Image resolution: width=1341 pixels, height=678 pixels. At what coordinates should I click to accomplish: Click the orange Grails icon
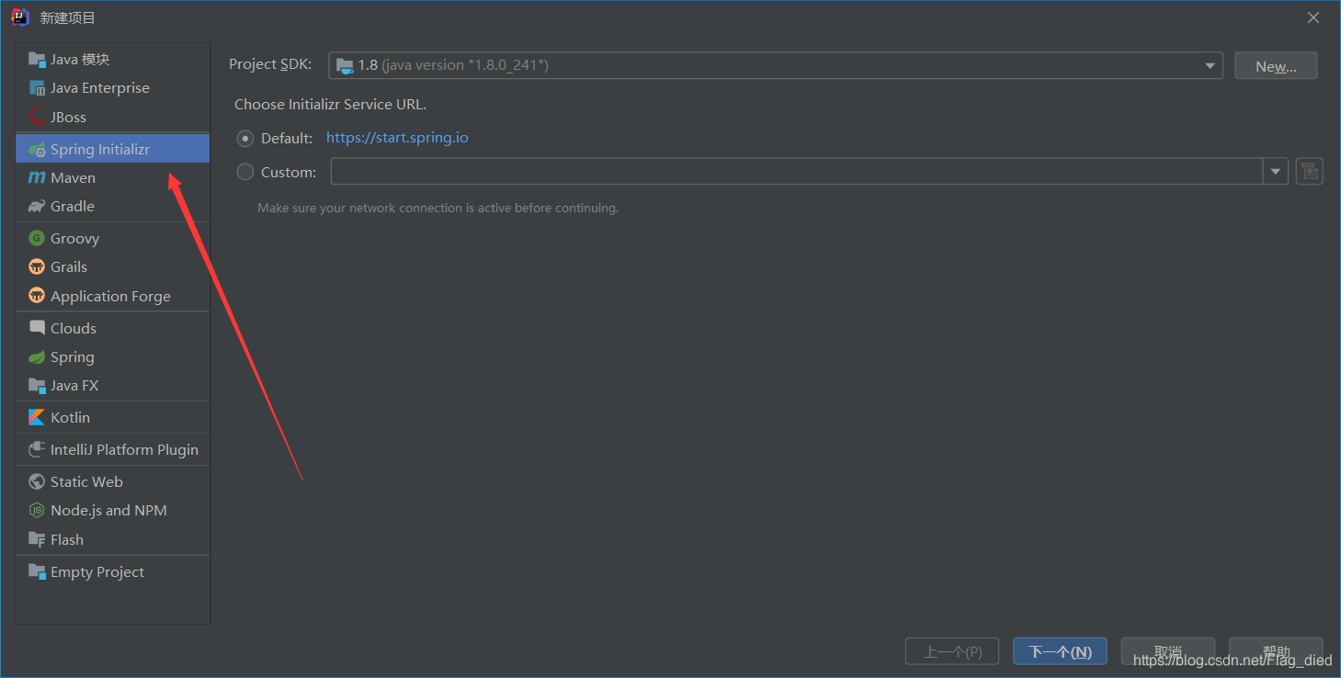[x=37, y=266]
